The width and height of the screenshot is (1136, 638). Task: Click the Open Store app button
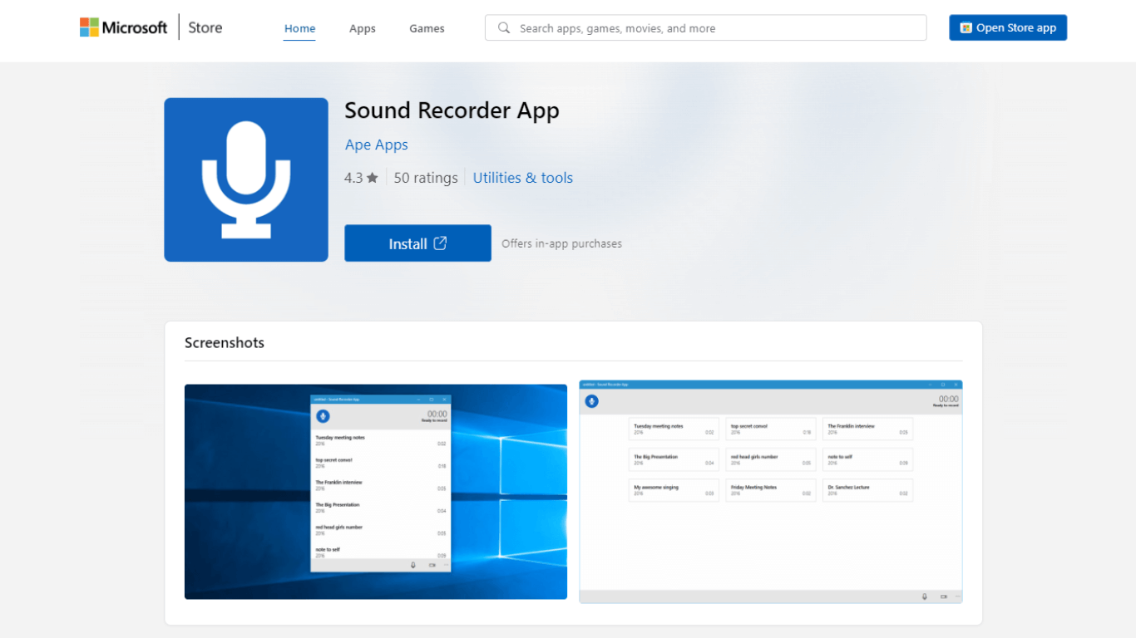[1008, 27]
